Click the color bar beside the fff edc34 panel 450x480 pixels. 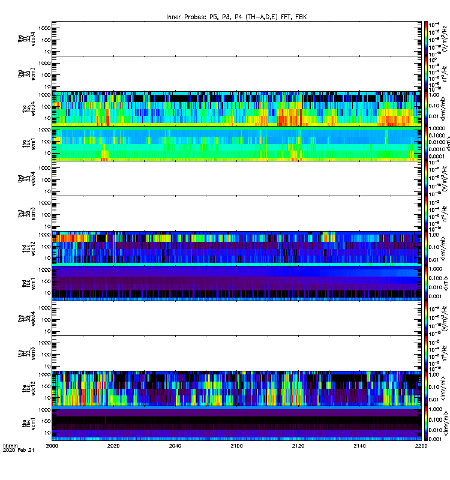(426, 319)
